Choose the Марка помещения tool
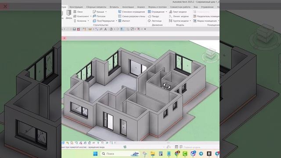The image size is (281, 158). [205, 21]
